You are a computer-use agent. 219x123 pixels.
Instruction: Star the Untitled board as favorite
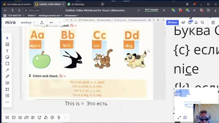pos(34,23)
